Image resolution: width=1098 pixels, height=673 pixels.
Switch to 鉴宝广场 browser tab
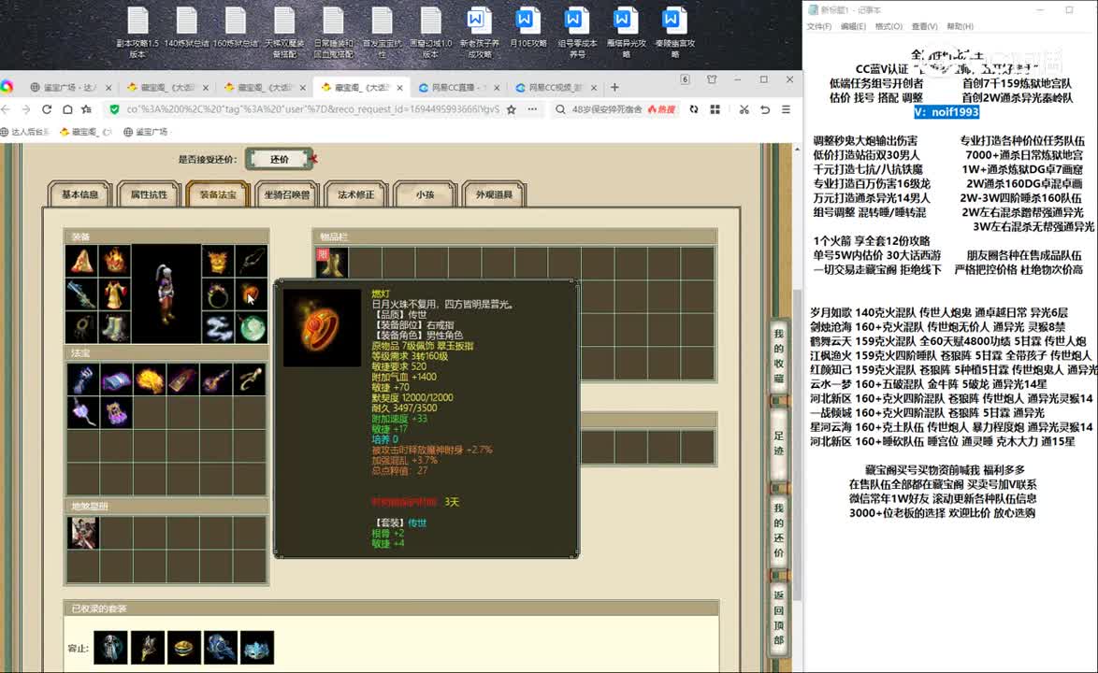70,88
